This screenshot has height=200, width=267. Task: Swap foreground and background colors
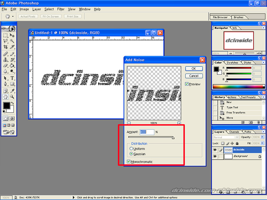click(x=12, y=103)
